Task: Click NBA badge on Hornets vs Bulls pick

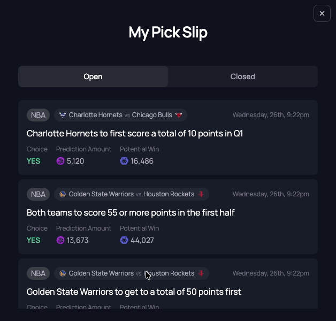Action: (x=38, y=115)
